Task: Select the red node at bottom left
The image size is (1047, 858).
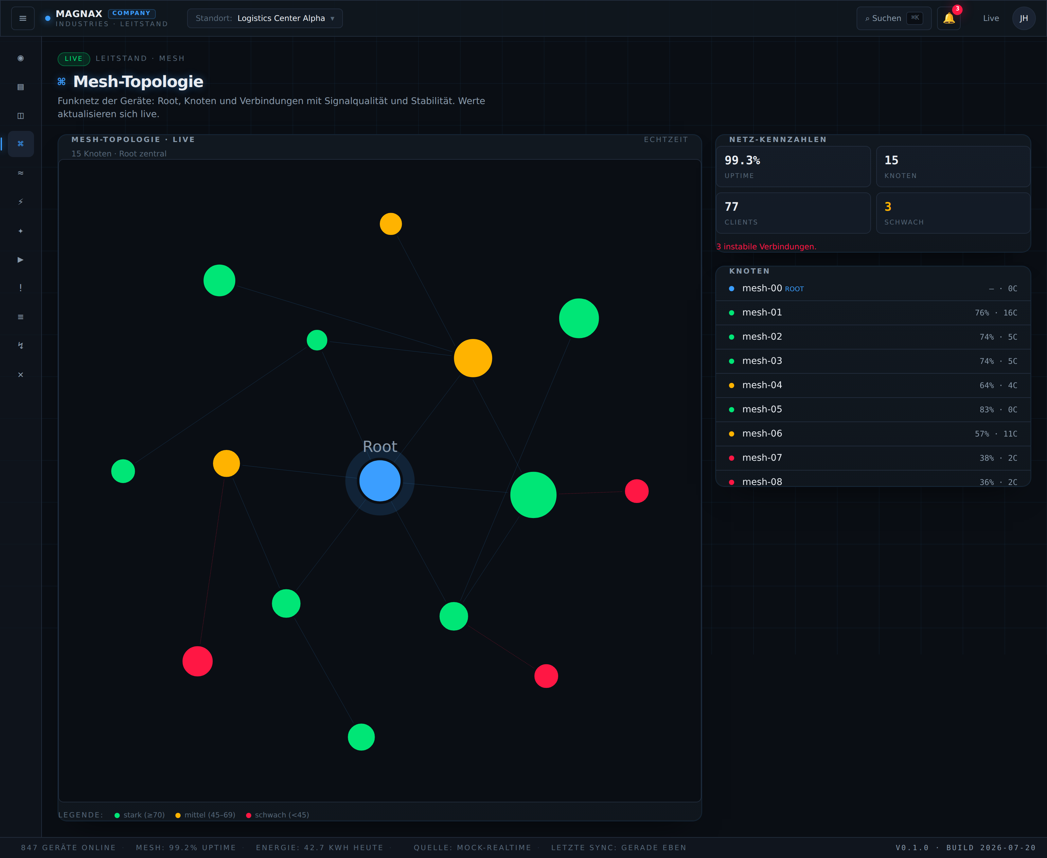Action: (198, 661)
